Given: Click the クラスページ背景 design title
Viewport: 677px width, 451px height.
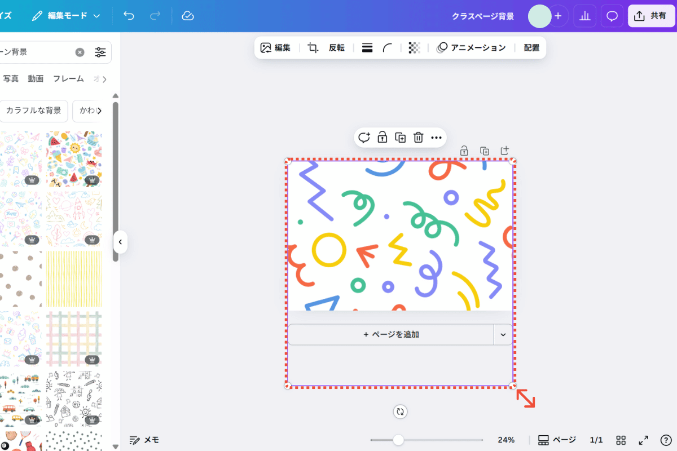Looking at the screenshot, I should coord(483,16).
